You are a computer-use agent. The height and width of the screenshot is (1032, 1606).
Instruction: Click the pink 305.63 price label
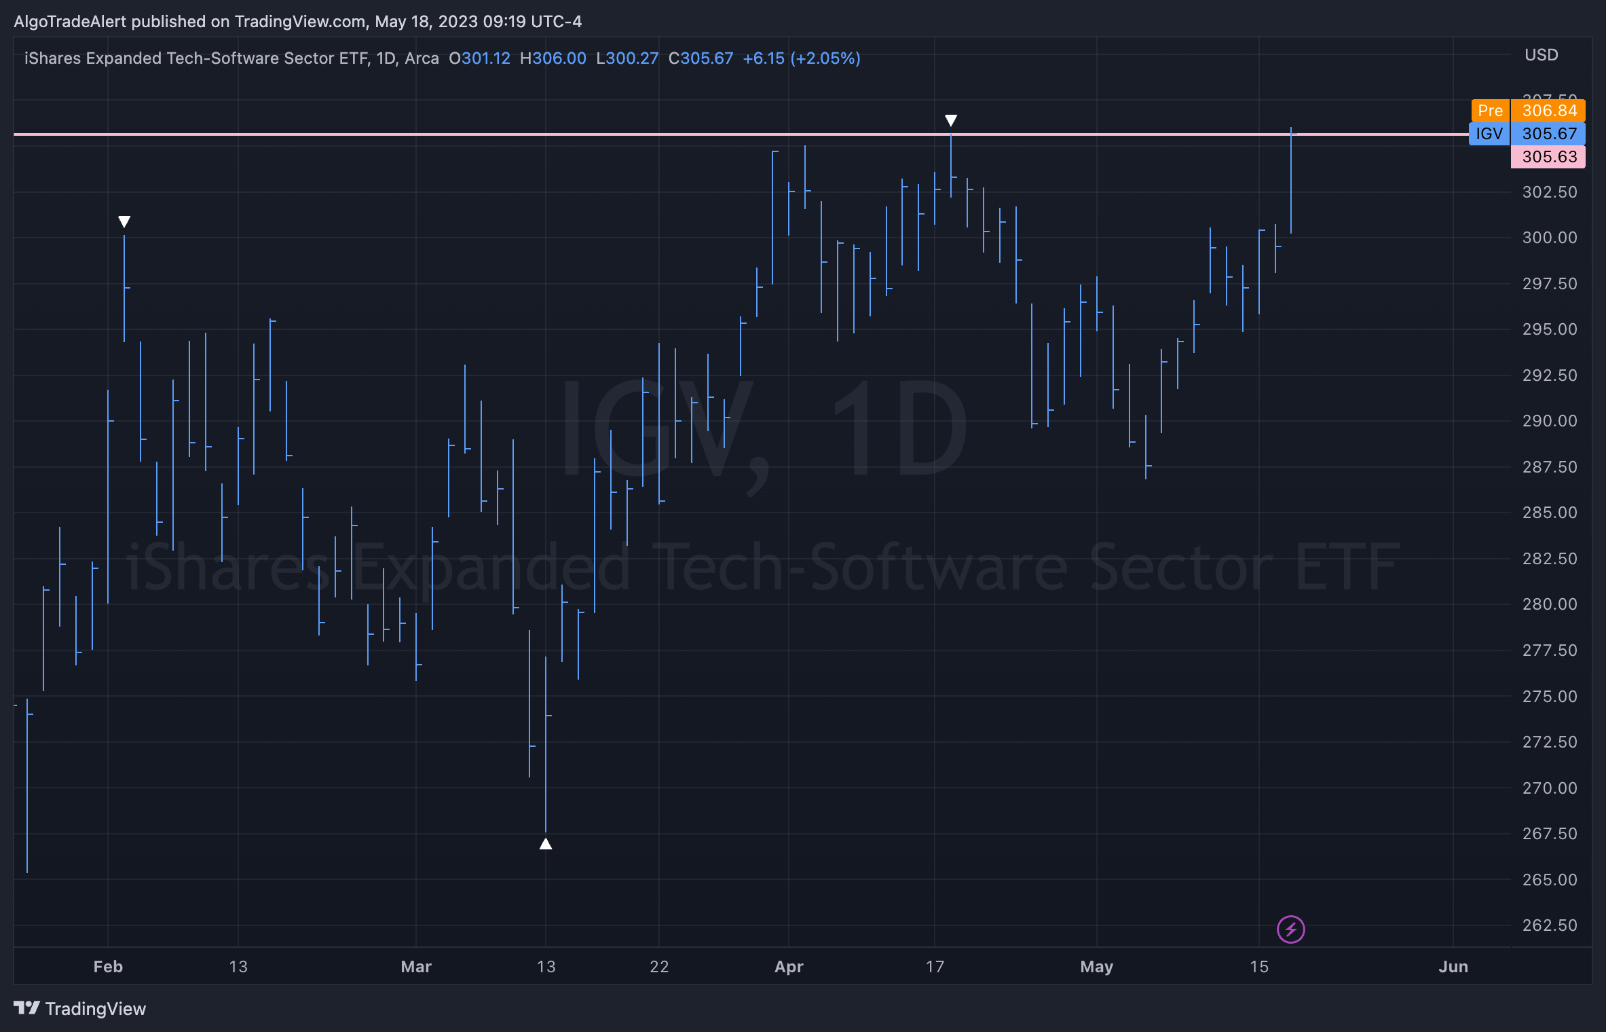click(x=1548, y=156)
